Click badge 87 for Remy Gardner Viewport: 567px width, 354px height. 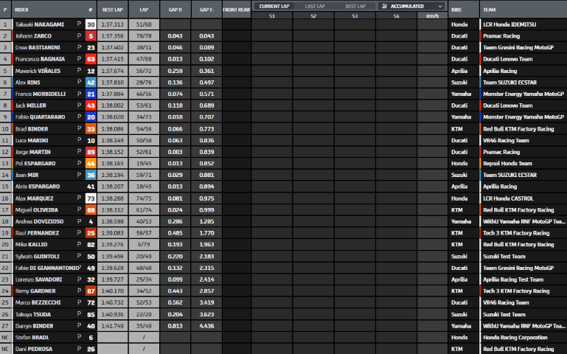[x=91, y=291]
